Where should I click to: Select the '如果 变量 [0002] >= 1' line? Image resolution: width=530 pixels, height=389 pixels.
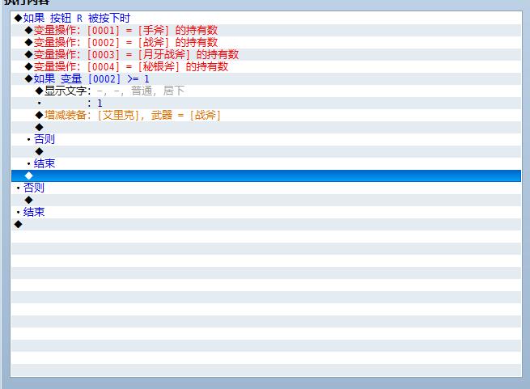pos(266,79)
